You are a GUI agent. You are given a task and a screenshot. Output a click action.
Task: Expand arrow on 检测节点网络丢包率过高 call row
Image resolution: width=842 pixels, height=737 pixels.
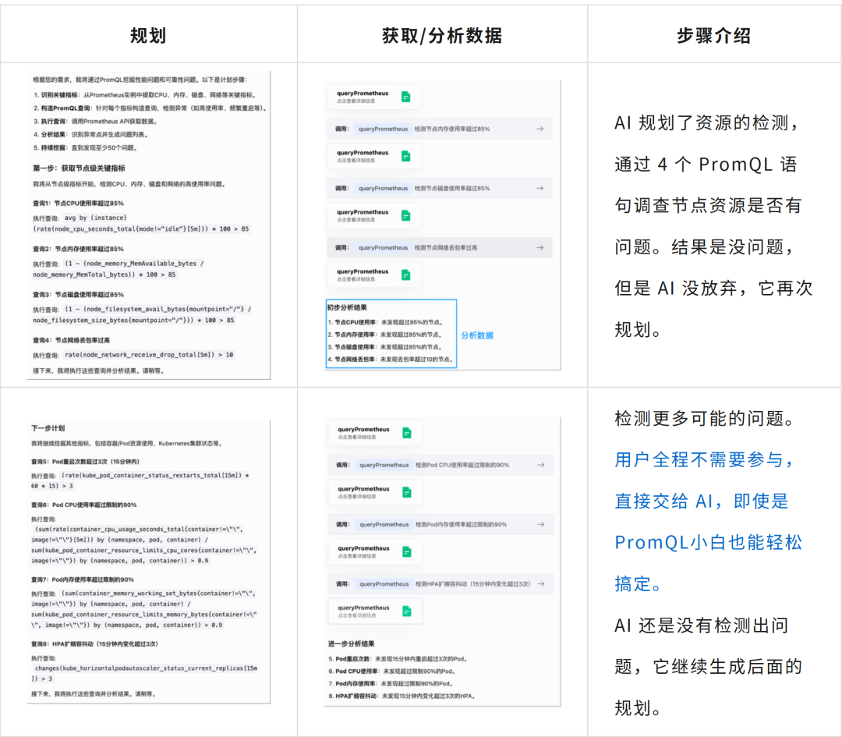coord(538,247)
